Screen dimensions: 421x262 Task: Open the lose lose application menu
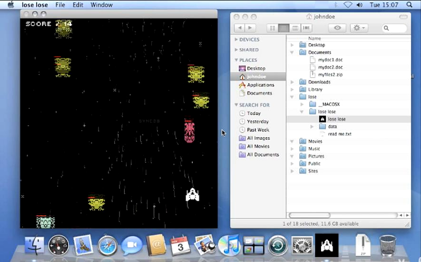pyautogui.click(x=34, y=5)
